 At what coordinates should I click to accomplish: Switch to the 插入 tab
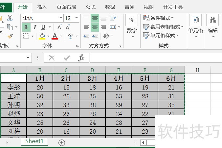tap(42, 7)
